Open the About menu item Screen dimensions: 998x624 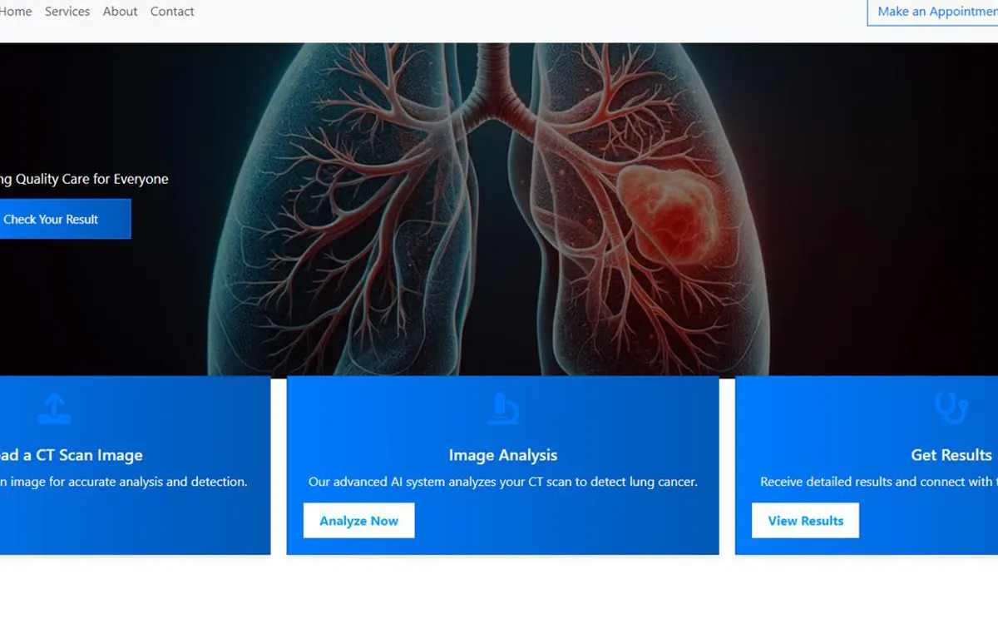pyautogui.click(x=120, y=12)
